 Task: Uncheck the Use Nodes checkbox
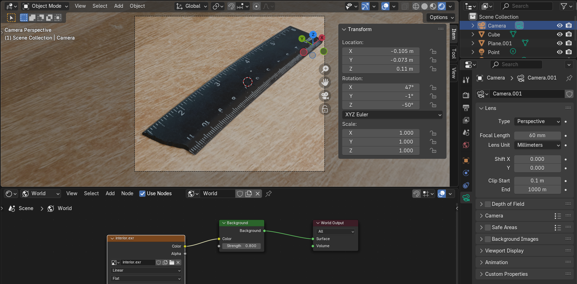click(x=142, y=193)
